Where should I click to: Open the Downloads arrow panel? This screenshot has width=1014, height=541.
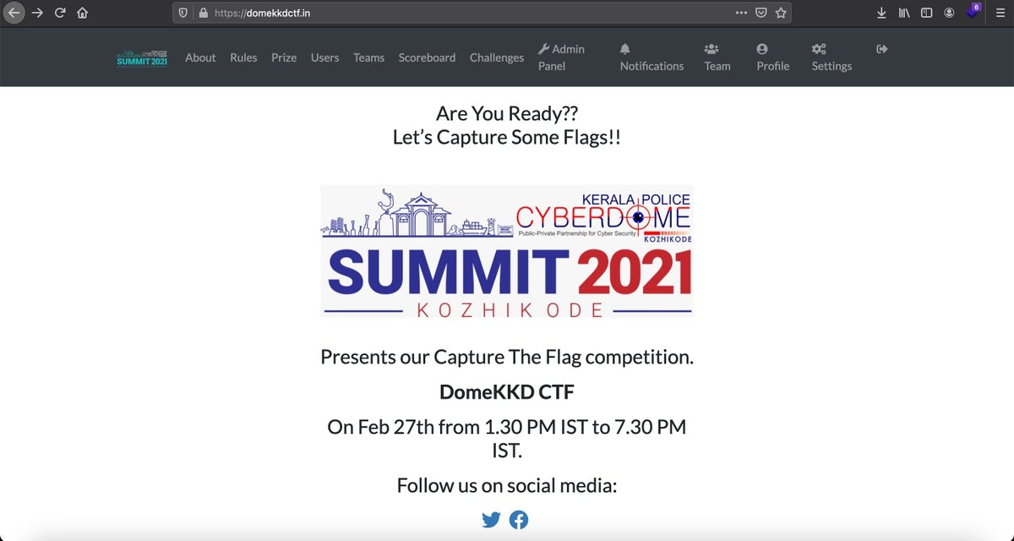[881, 13]
